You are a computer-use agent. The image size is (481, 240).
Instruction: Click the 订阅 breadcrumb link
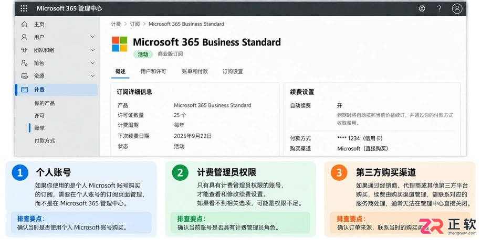(134, 24)
